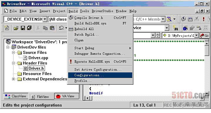
Task: Collapse the Header Files folder
Action: (x=13, y=63)
